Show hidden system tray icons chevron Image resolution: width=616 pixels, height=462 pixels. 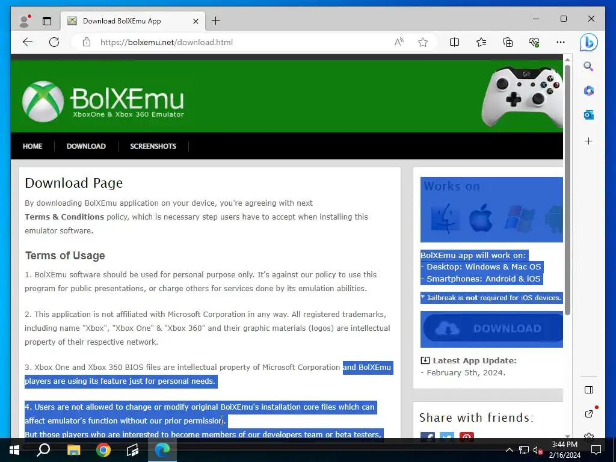[x=509, y=450]
